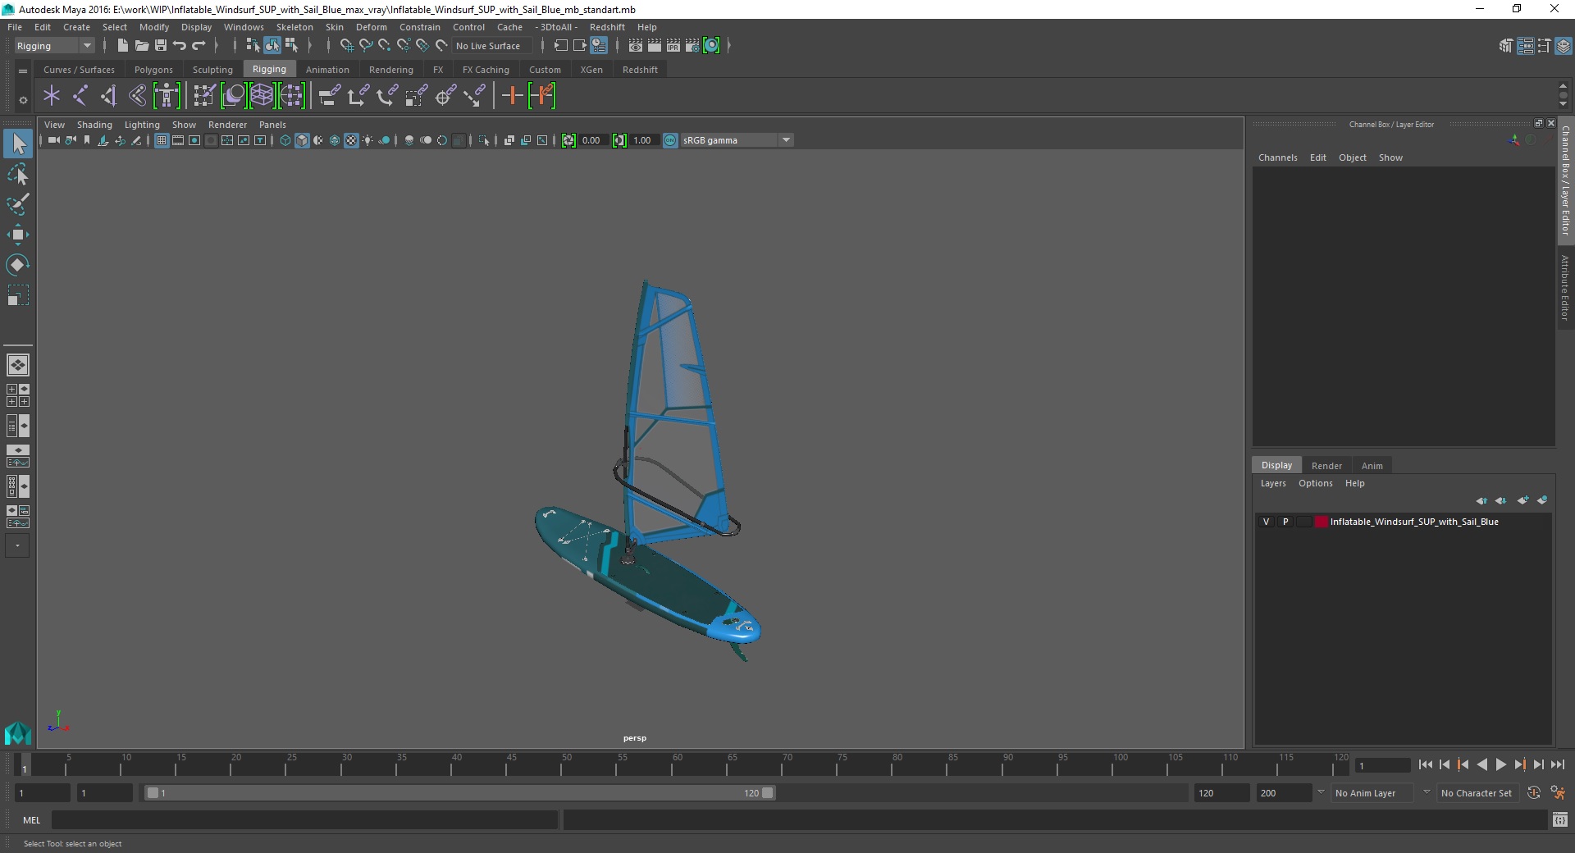
Task: Click the Open Scene folder icon
Action: [141, 46]
